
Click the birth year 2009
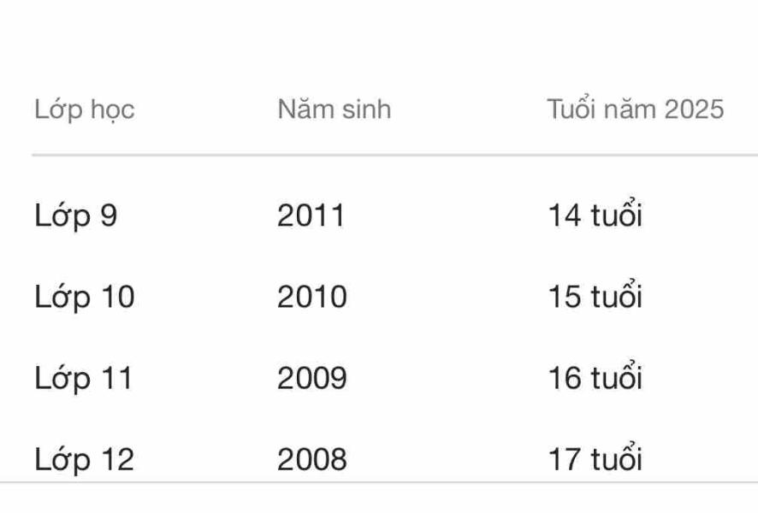(x=312, y=378)
